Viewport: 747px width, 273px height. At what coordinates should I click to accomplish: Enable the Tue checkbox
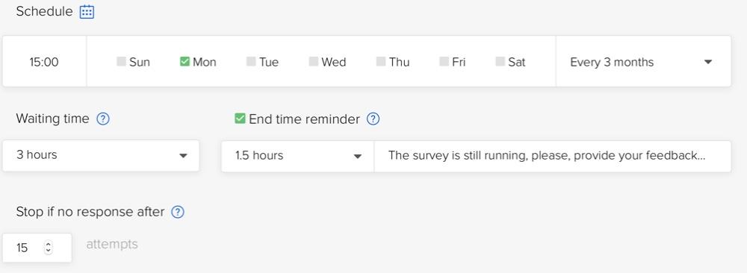[x=251, y=61]
